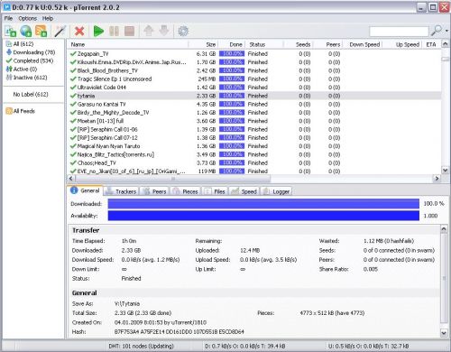Click scroll up arrow of torrent list
The width and height of the screenshot is (451, 352).
pyautogui.click(x=446, y=44)
